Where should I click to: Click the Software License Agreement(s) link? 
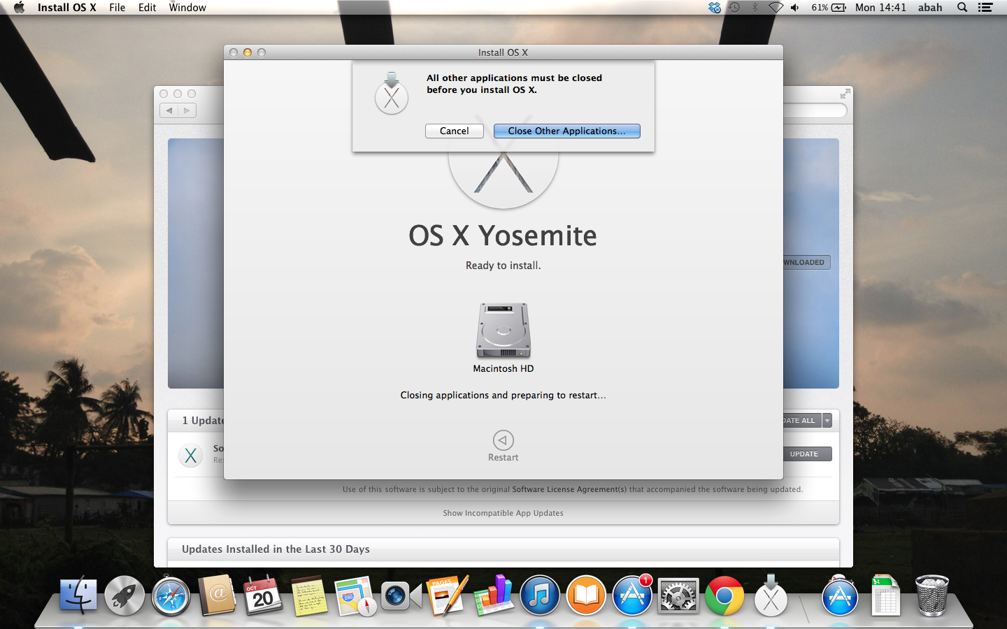coord(569,490)
